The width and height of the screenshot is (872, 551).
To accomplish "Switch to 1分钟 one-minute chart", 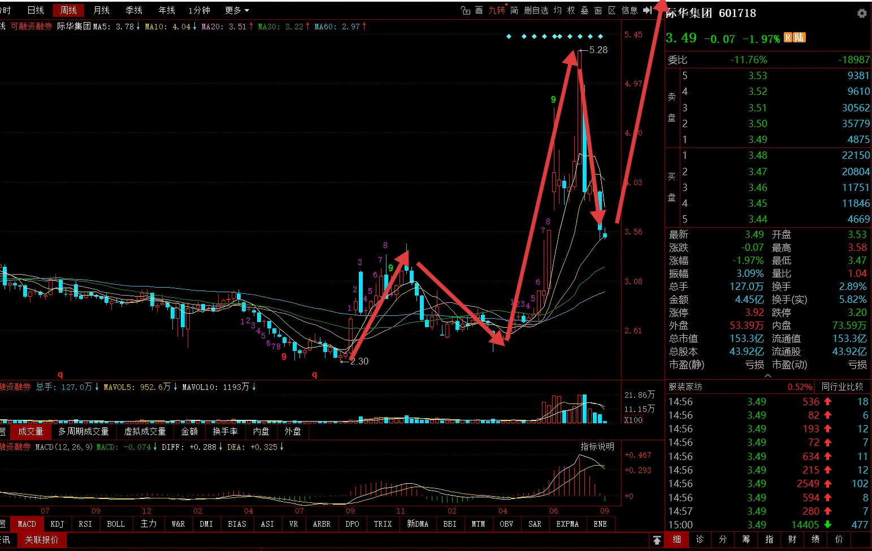I will (x=199, y=10).
